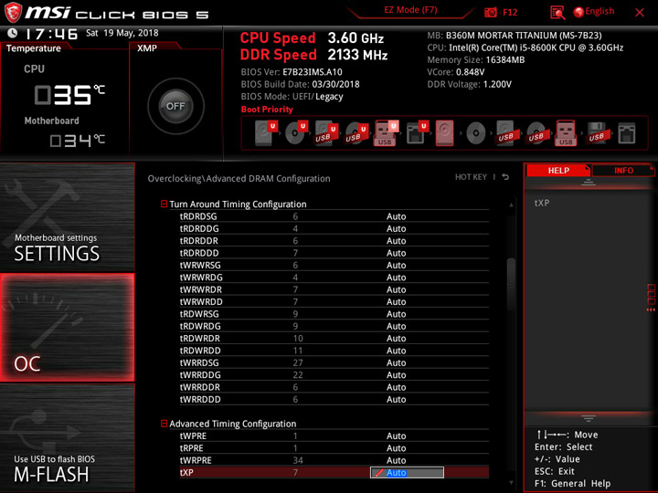Image resolution: width=658 pixels, height=493 pixels.
Task: Click the settings list scrollbar thumb
Action: 511,284
